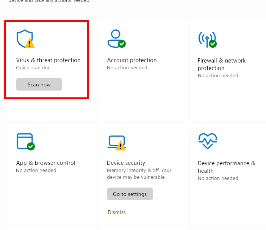
Task: Click the Account protection person icon
Action: point(114,38)
